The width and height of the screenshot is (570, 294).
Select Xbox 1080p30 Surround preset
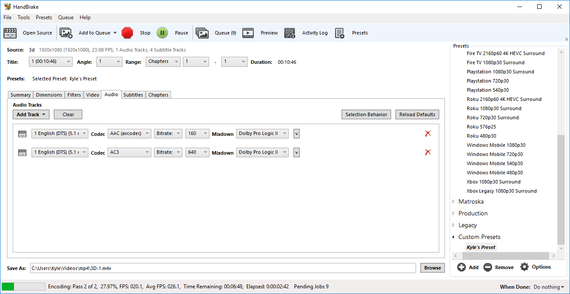tap(493, 182)
